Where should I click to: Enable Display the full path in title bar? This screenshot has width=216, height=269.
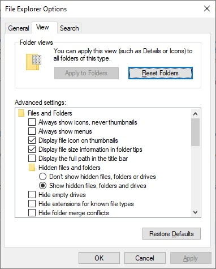pos(32,159)
